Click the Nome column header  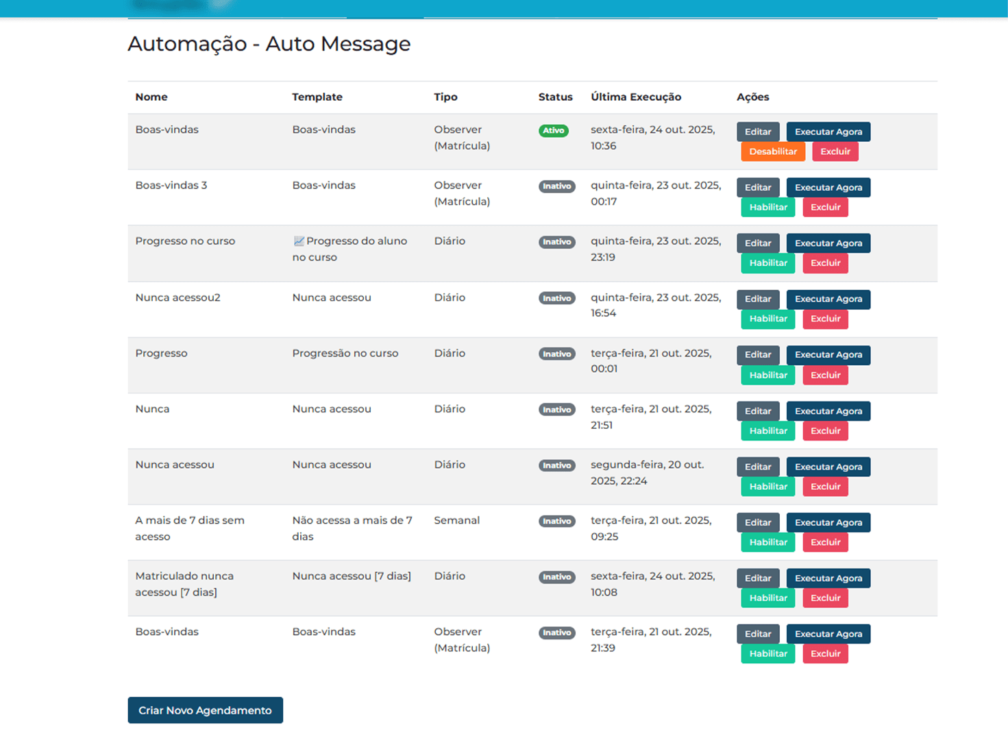(151, 97)
